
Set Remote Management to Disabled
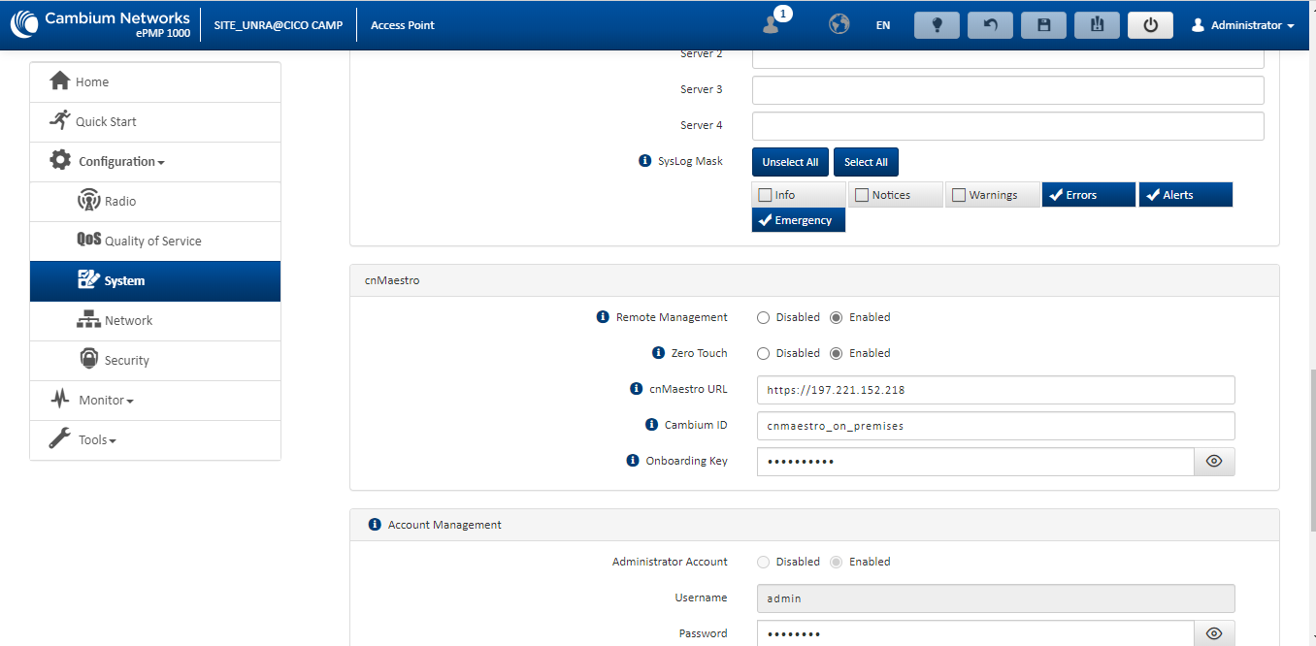(x=763, y=317)
